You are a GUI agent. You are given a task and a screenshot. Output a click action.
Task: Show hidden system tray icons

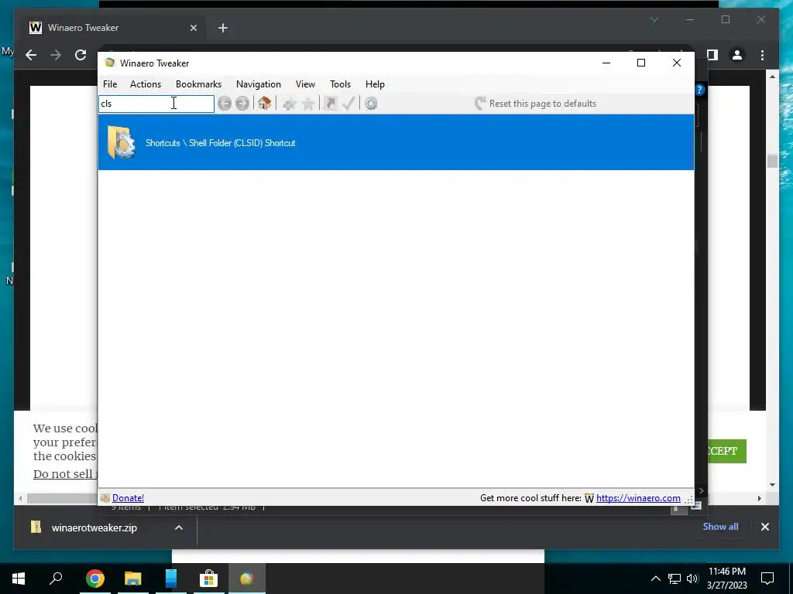655,579
